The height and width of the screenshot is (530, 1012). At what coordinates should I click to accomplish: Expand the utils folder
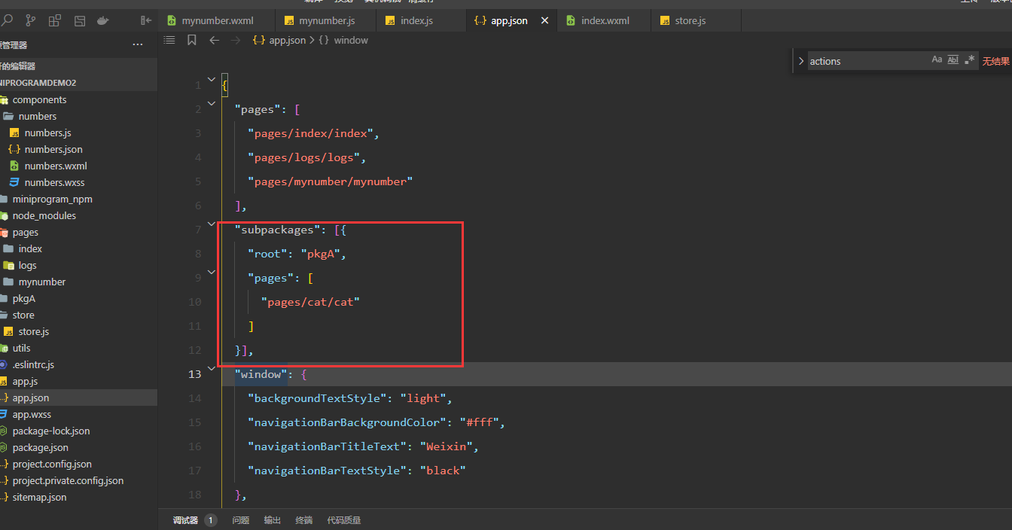[78, 348]
